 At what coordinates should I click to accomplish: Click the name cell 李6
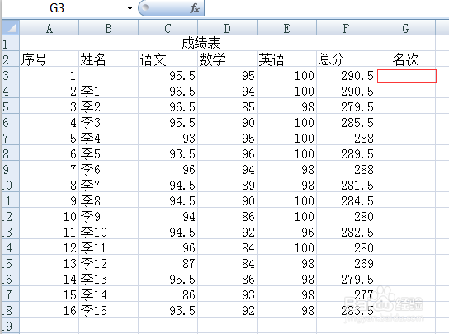(108, 169)
